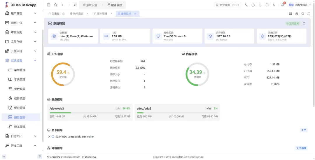The height and width of the screenshot is (160, 315).
Task: Open the clock history icon in header
Action: point(253,5)
